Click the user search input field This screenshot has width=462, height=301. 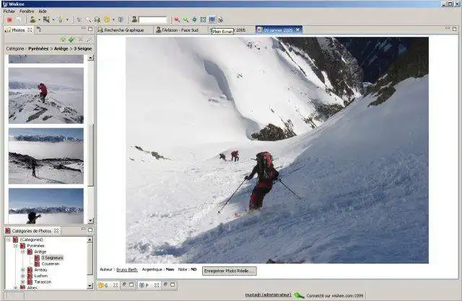(x=152, y=20)
